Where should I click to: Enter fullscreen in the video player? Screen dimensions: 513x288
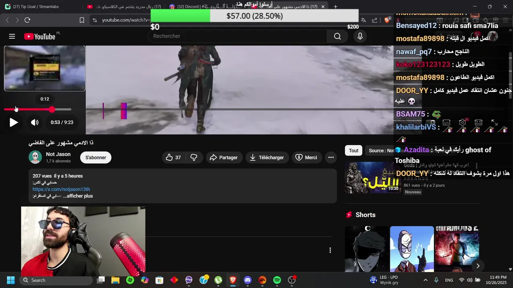coord(495,122)
